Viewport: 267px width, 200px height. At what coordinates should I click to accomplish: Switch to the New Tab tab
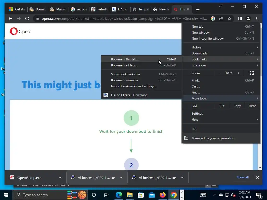click(161, 9)
